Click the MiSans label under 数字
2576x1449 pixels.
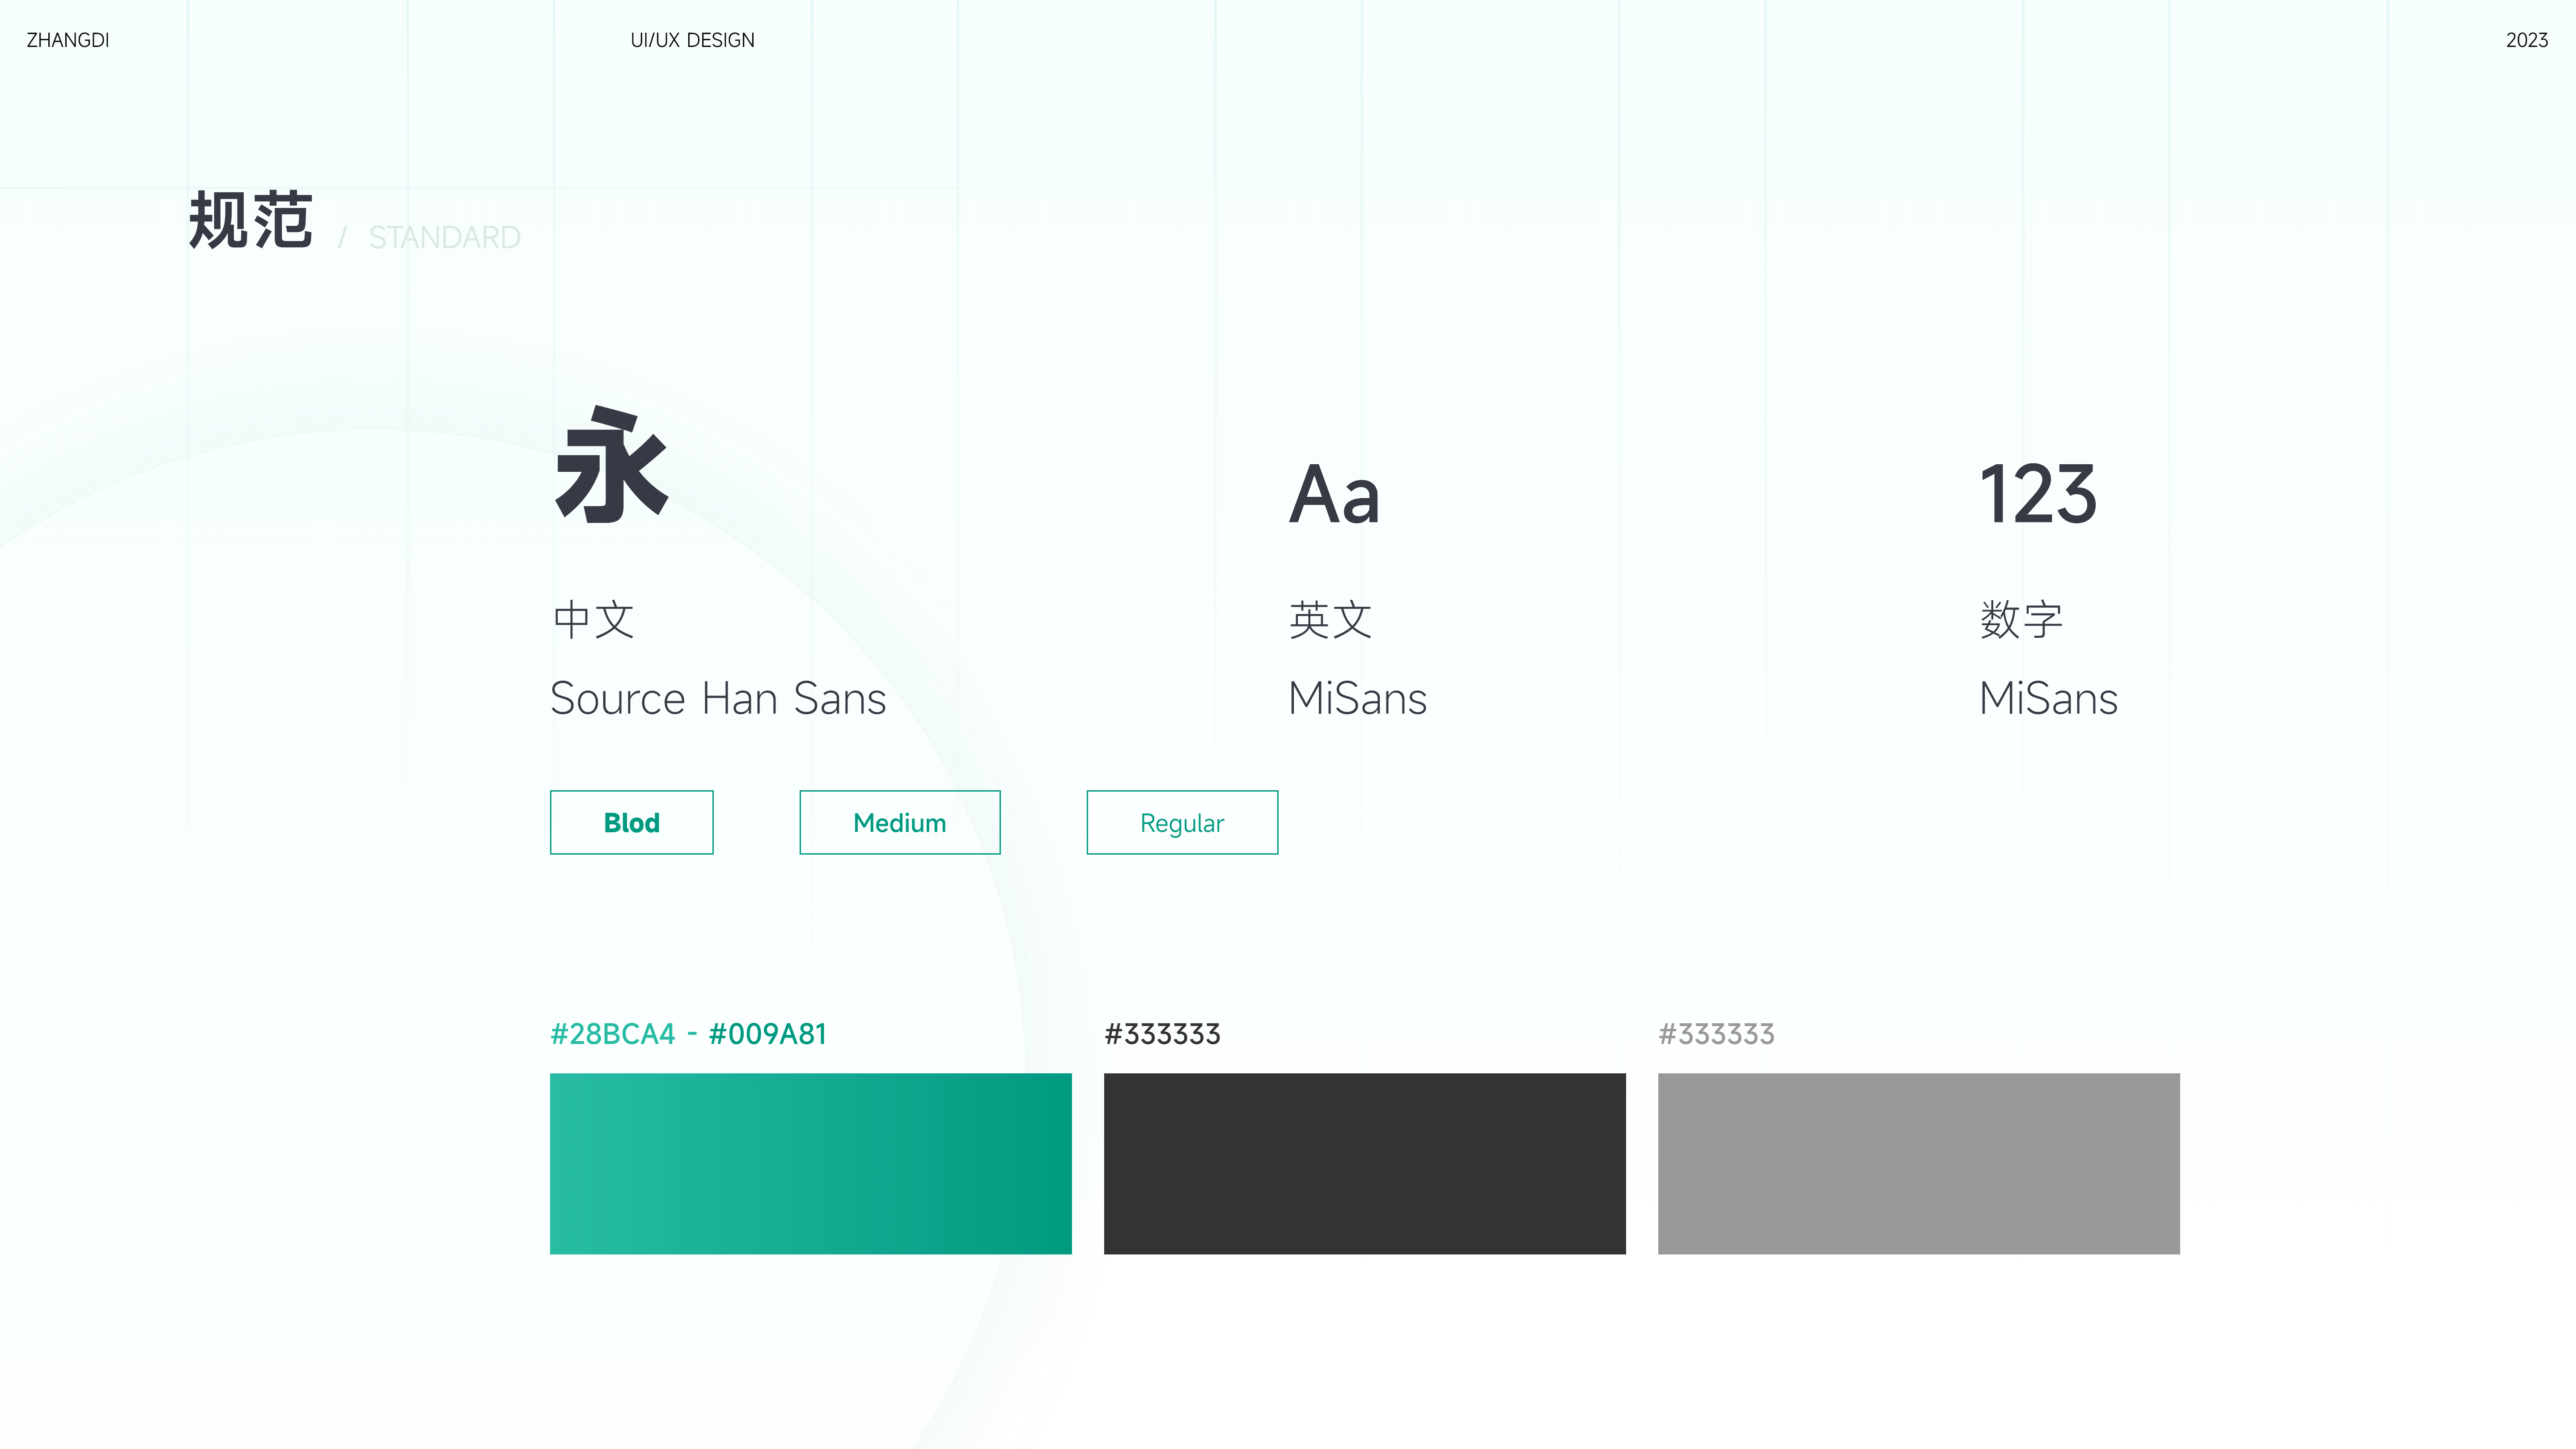2048,698
